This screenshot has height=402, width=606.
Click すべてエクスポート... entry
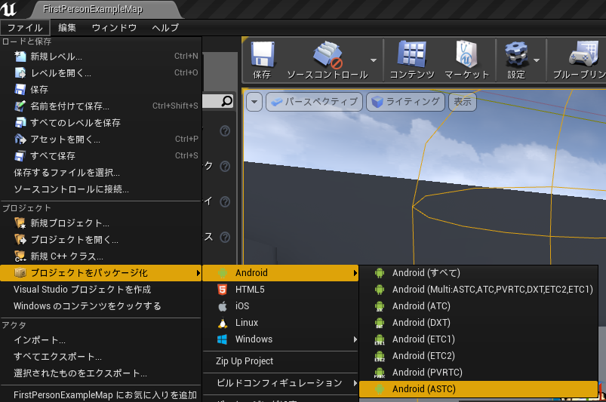[x=101, y=357]
